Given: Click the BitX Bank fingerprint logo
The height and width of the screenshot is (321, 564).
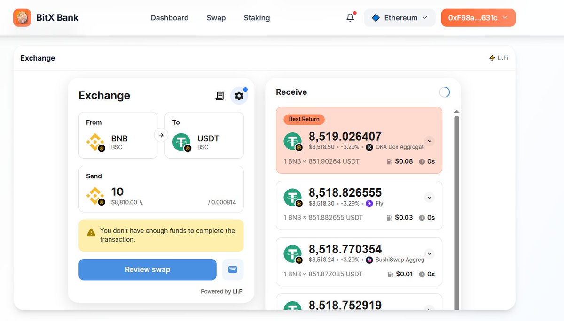Looking at the screenshot, I should coord(22,18).
